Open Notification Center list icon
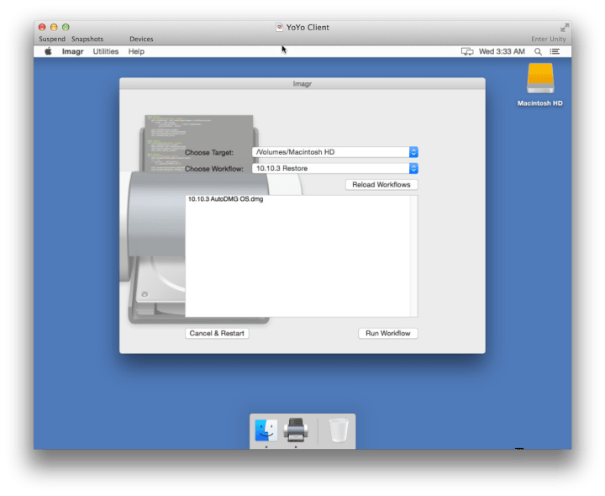Image resolution: width=605 pixels, height=496 pixels. pos(555,51)
